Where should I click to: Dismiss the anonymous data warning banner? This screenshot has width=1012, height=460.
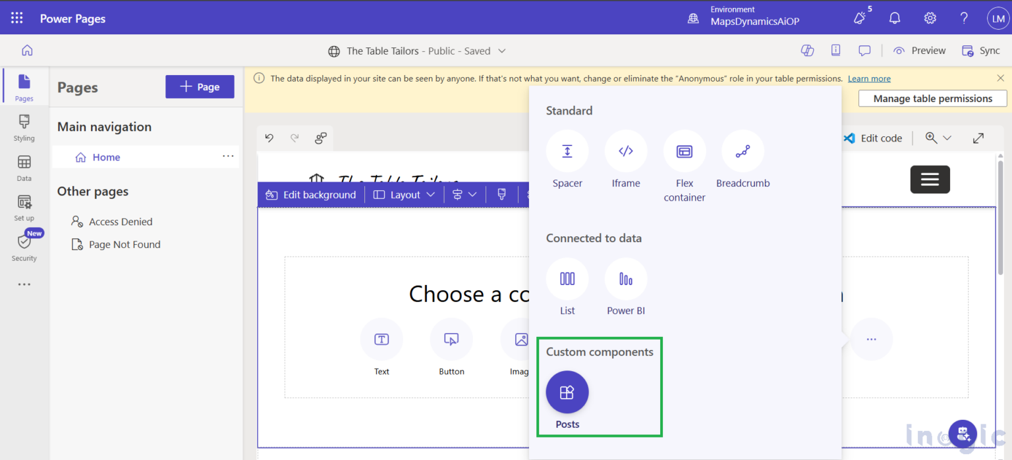tap(1001, 78)
